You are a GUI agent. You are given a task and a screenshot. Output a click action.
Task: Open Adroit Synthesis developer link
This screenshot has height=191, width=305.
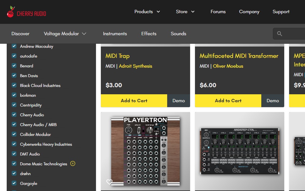coord(136,66)
